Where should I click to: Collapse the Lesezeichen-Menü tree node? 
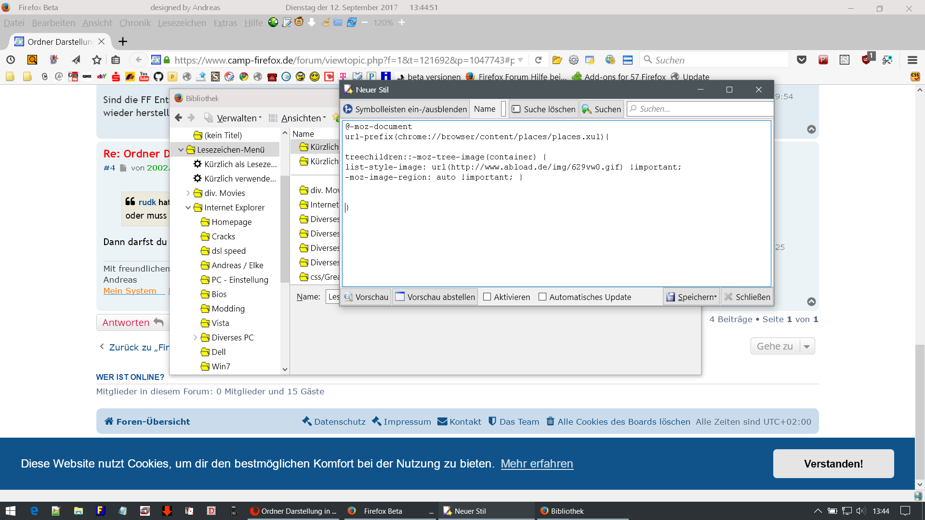pos(181,150)
